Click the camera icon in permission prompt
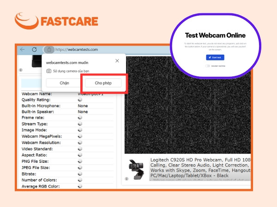Viewport: 277px width, 207px height. point(49,71)
